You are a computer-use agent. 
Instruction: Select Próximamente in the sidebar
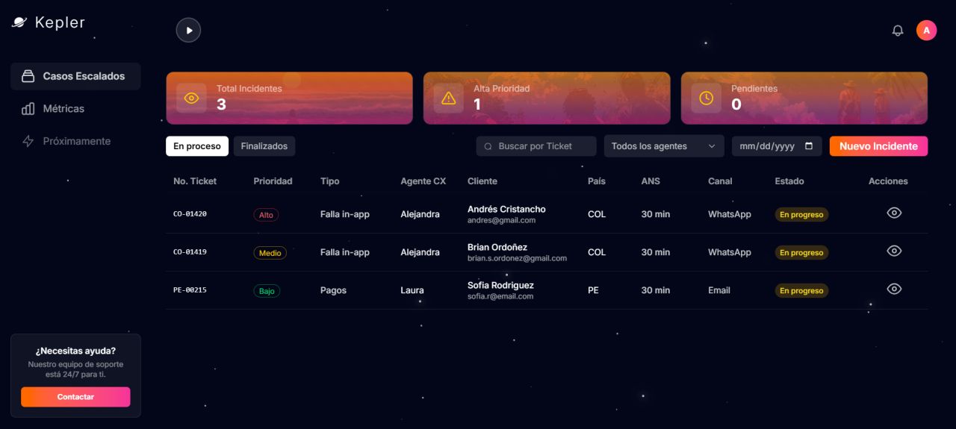75,141
